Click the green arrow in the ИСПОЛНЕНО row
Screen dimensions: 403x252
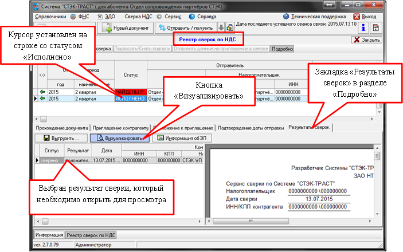42,99
